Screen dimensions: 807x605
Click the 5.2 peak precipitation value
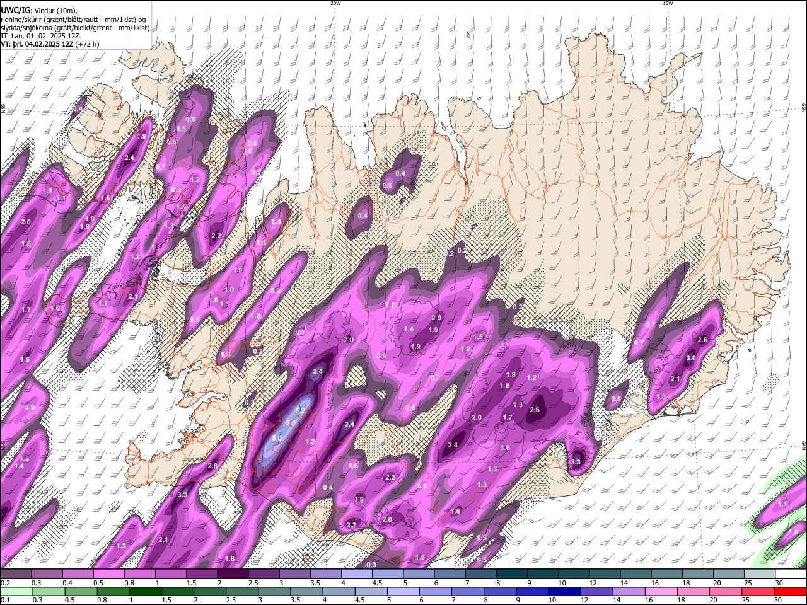coord(300,410)
